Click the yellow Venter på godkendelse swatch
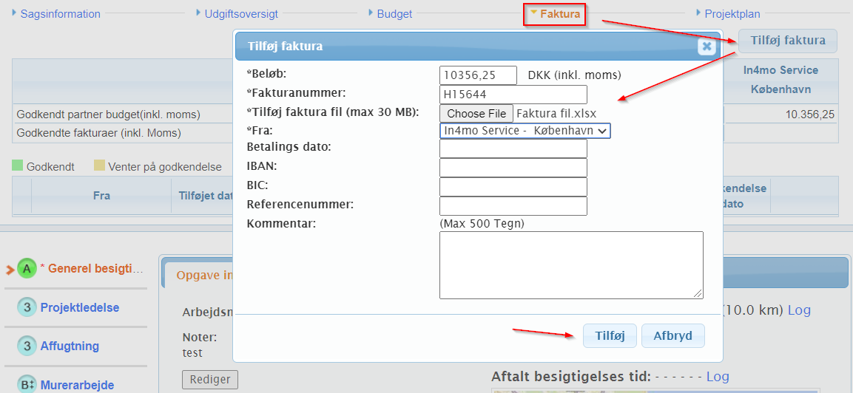The image size is (853, 393). tap(99, 166)
